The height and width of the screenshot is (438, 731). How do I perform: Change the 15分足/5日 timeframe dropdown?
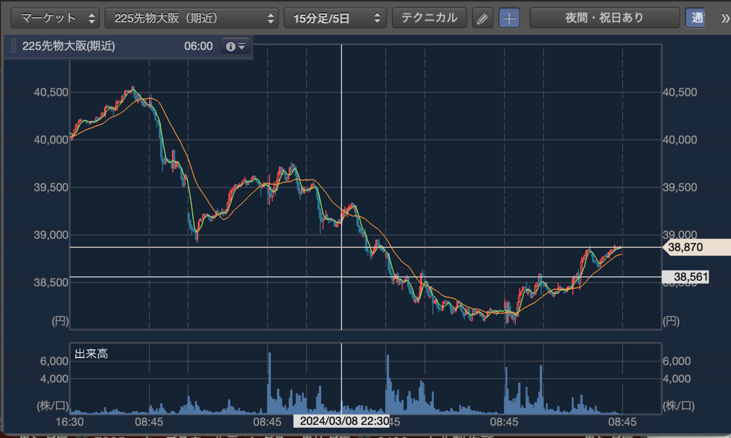pyautogui.click(x=335, y=18)
